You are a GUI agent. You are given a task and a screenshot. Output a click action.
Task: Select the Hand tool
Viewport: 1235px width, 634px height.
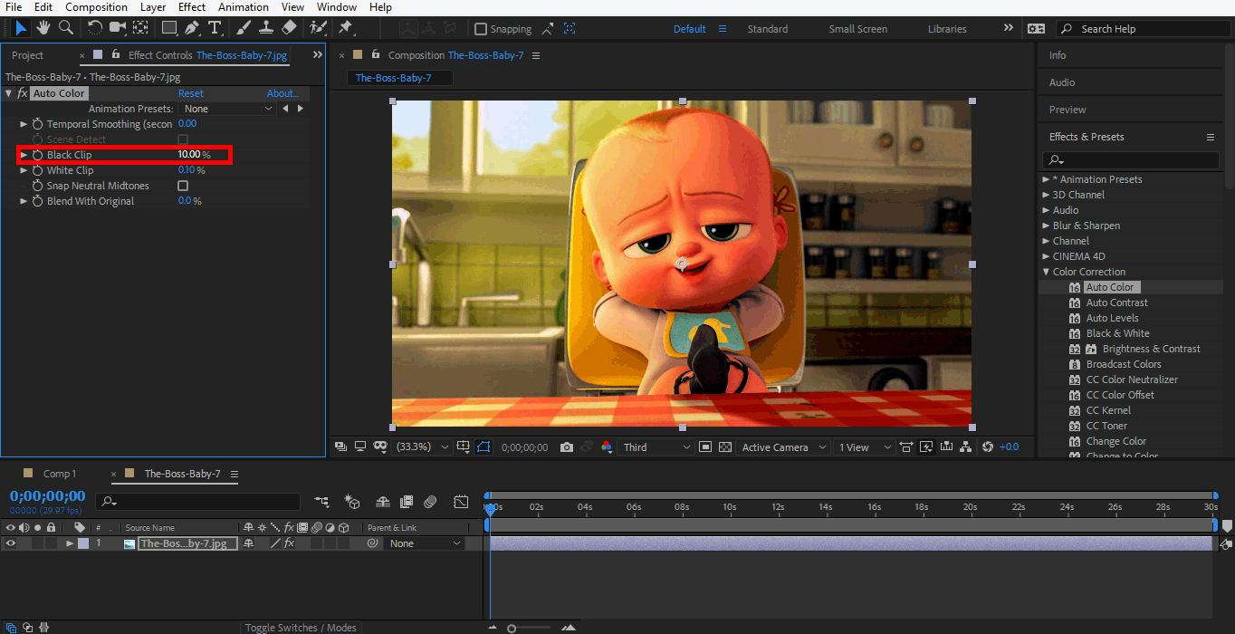(43, 28)
